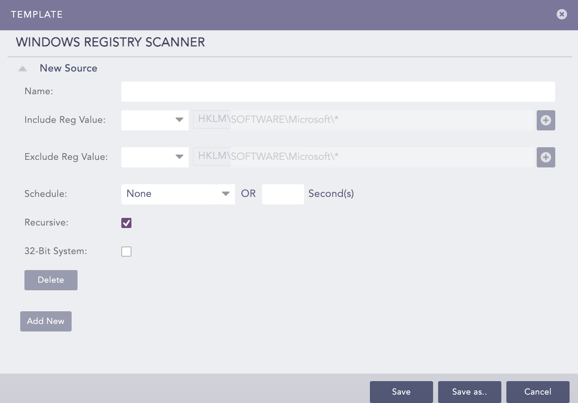Close the Template dialog with X icon
578x403 pixels.
562,14
